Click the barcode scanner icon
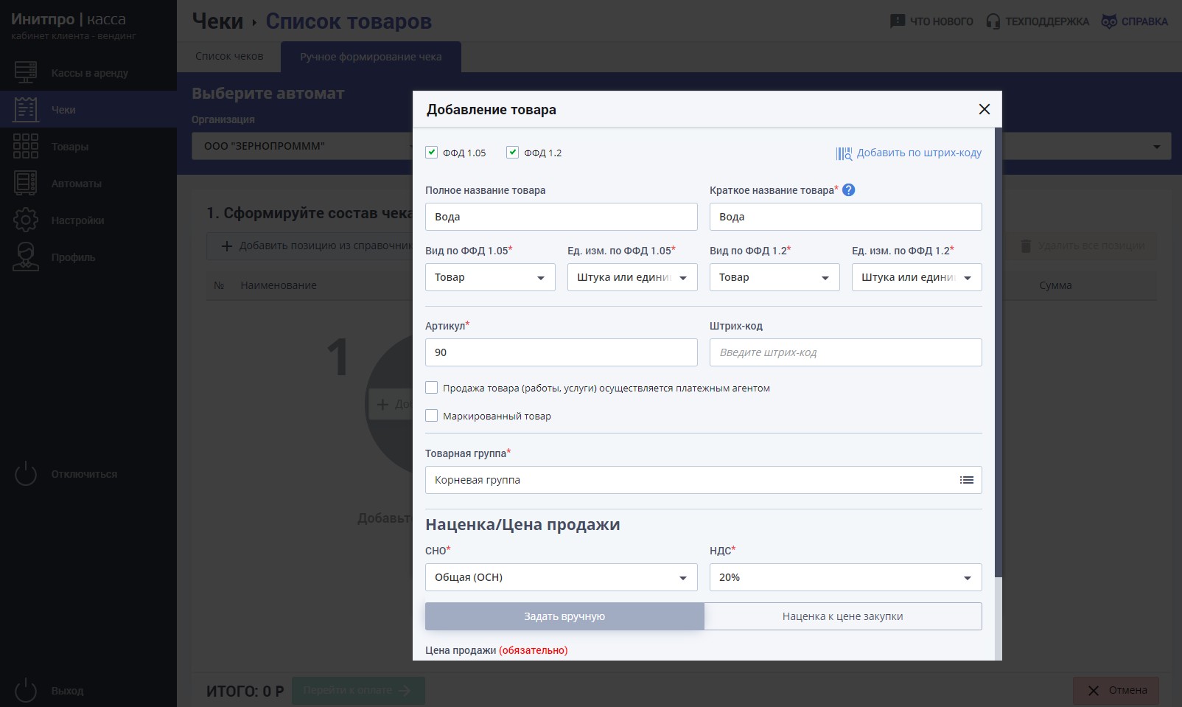The image size is (1182, 707). [x=844, y=153]
